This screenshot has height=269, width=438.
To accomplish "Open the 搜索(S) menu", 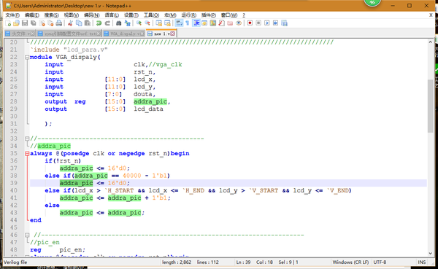I will click(52, 15).
